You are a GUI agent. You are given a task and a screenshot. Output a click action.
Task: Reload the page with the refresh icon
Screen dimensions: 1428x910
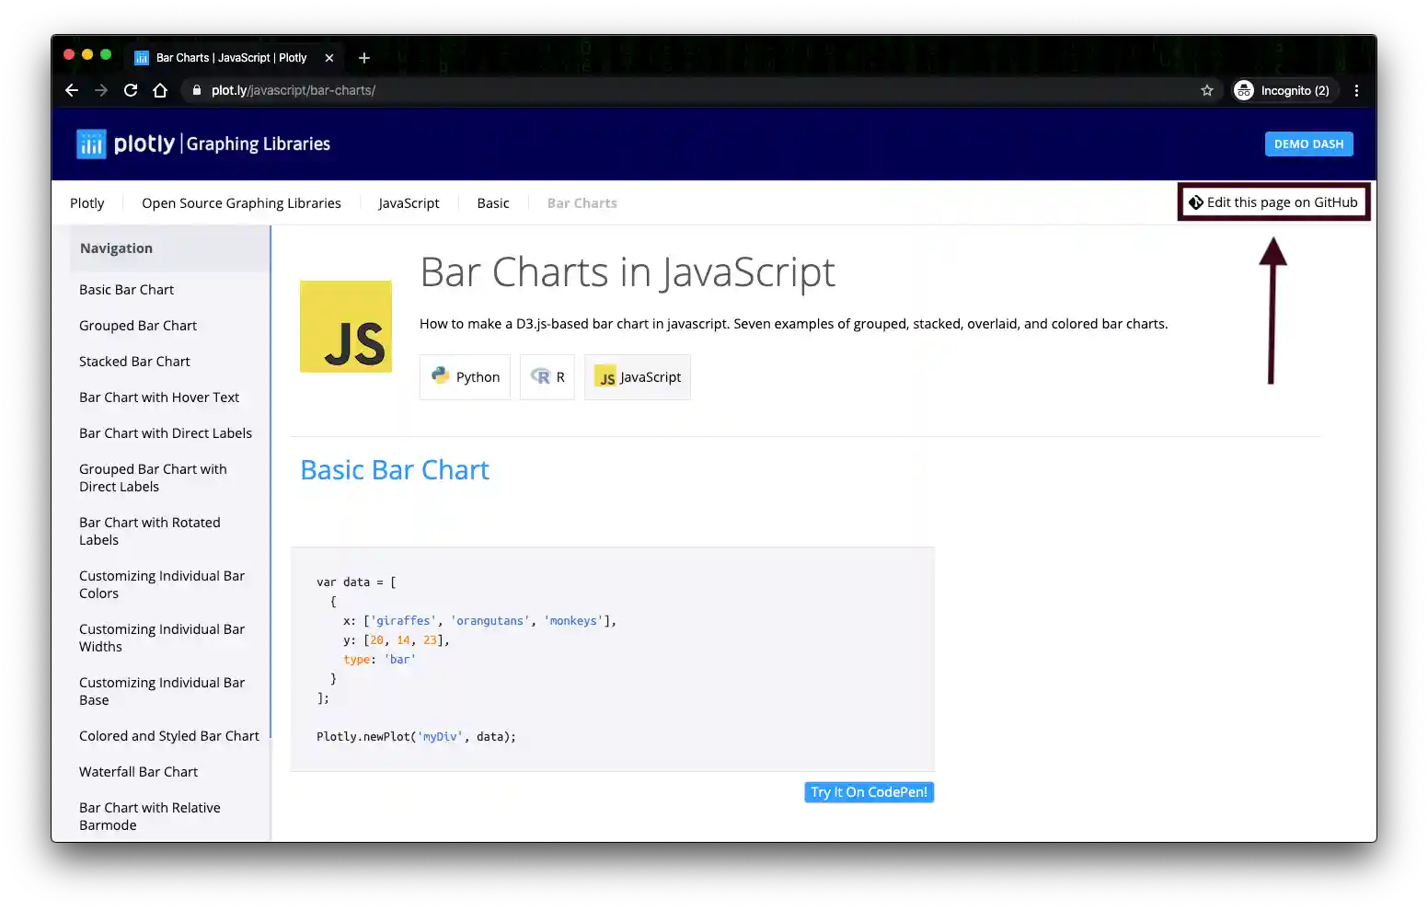point(131,90)
